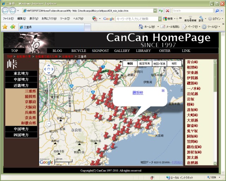Click the map zoom slider track

click(49, 103)
